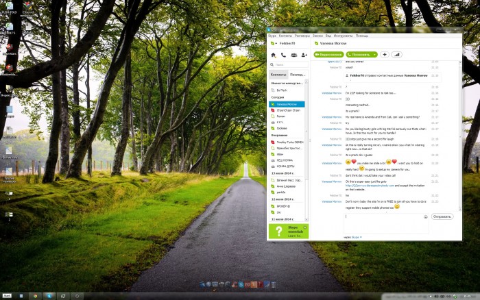Viewport: 480px width, 300px height.
Task: Open the Skype home screen icon
Action: click(x=274, y=55)
